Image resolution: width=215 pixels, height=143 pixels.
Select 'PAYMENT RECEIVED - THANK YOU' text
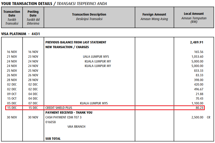(x=69, y=113)
